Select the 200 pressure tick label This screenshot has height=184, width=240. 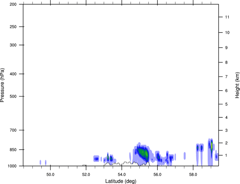(13, 5)
